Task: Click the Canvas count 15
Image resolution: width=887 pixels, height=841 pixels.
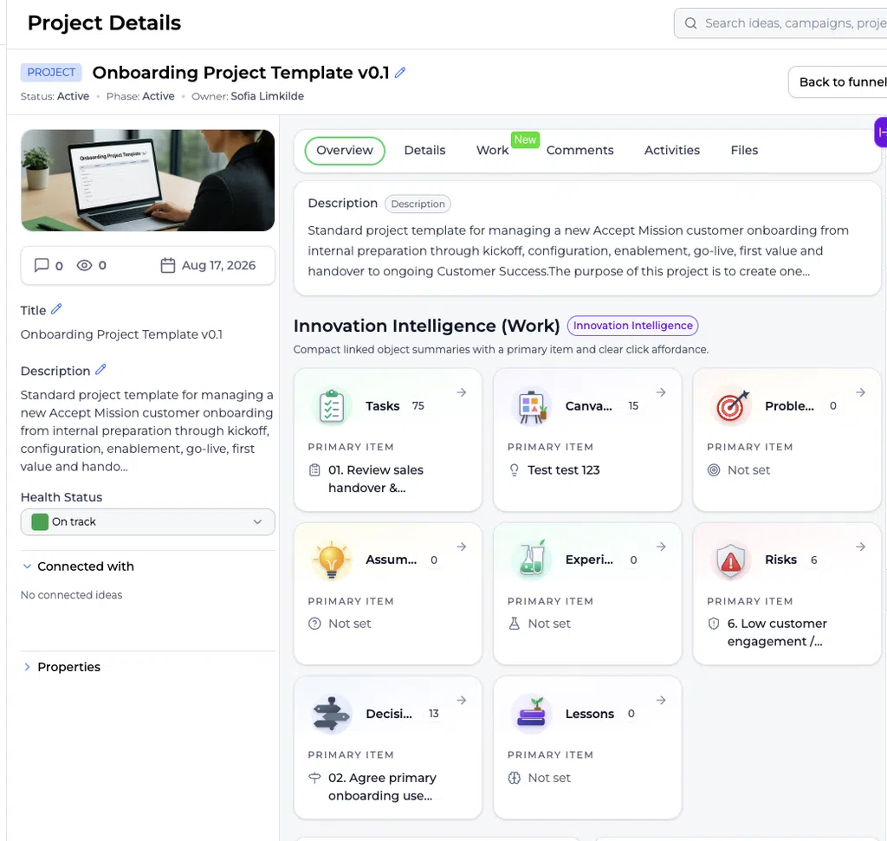Action: click(x=633, y=406)
